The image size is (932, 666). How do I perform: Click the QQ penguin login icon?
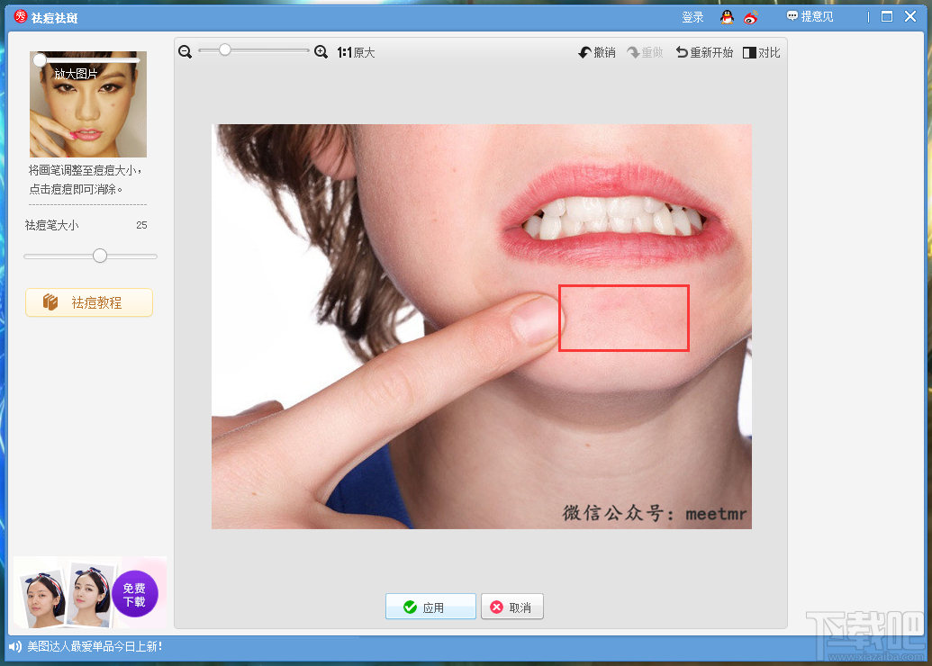pos(727,17)
